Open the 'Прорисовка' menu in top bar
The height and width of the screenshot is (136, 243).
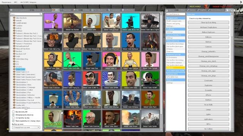[x=6, y=2]
